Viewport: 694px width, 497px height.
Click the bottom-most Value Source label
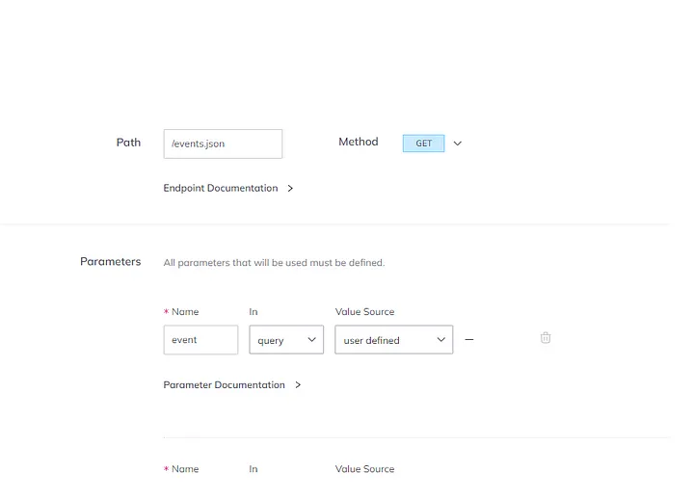click(x=364, y=469)
